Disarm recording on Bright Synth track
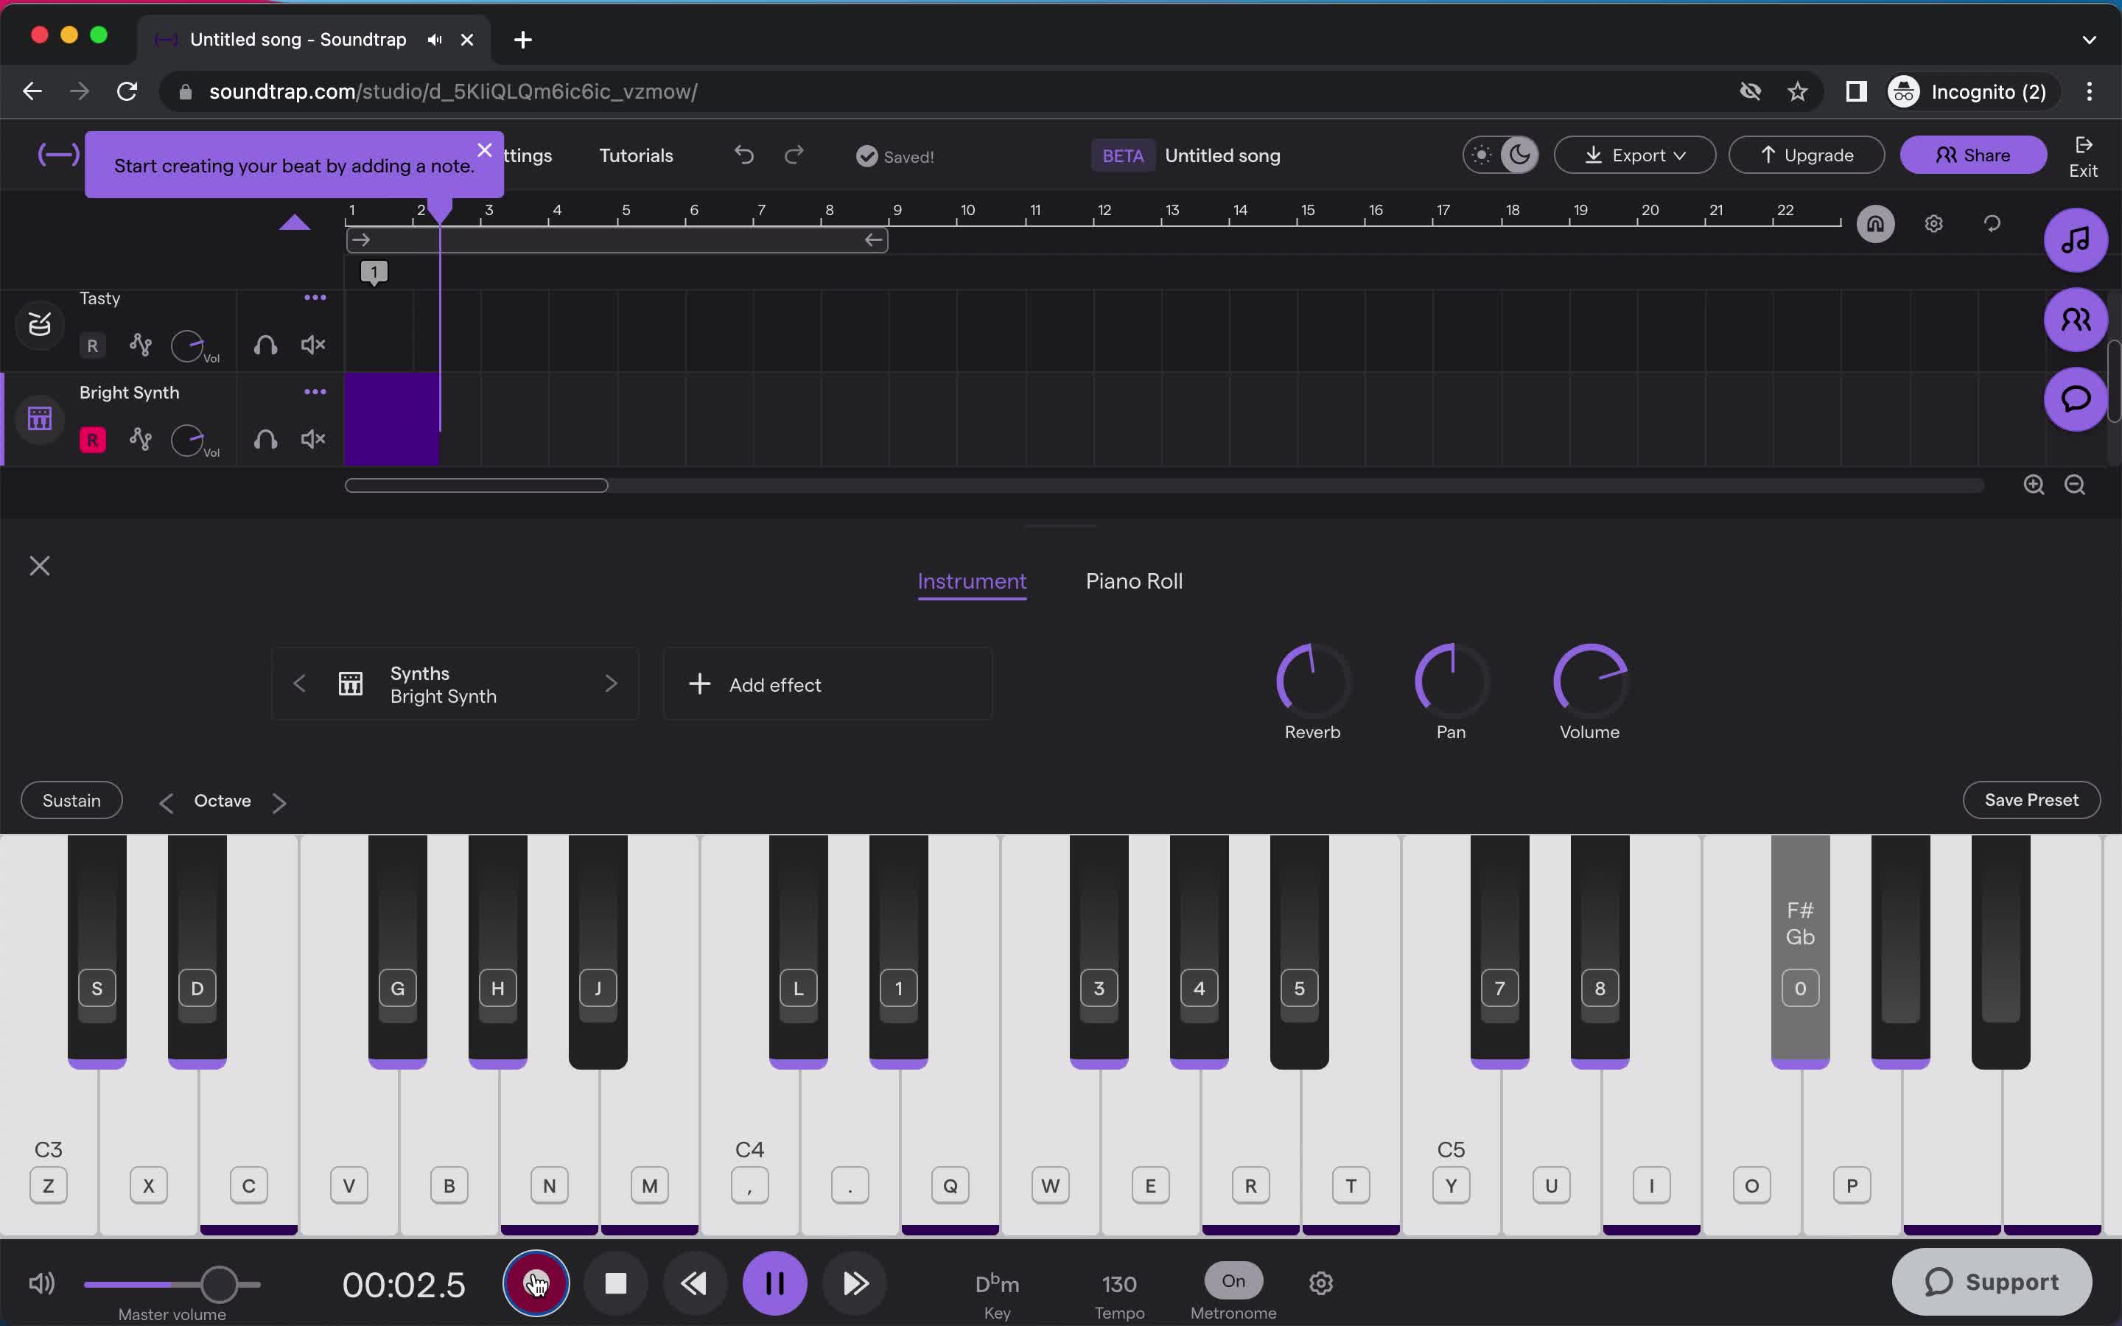 92,439
